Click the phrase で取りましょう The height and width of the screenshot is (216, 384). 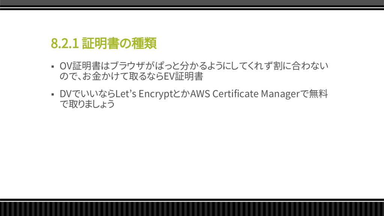click(87, 104)
